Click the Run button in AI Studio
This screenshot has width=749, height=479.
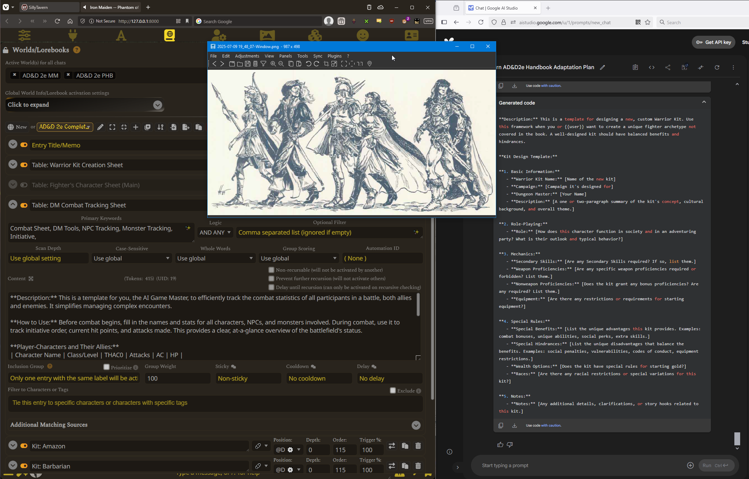tap(717, 465)
